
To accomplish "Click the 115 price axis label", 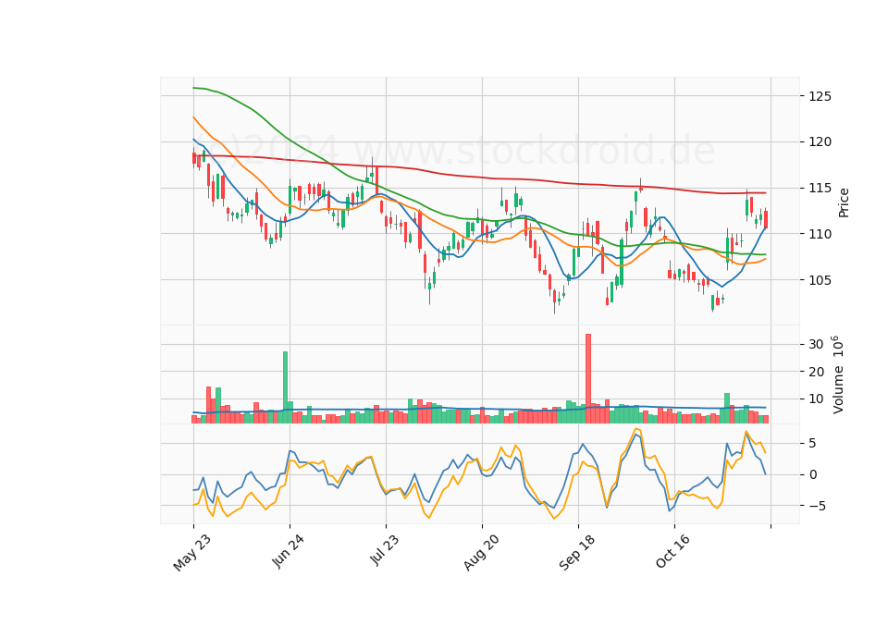I will [820, 188].
